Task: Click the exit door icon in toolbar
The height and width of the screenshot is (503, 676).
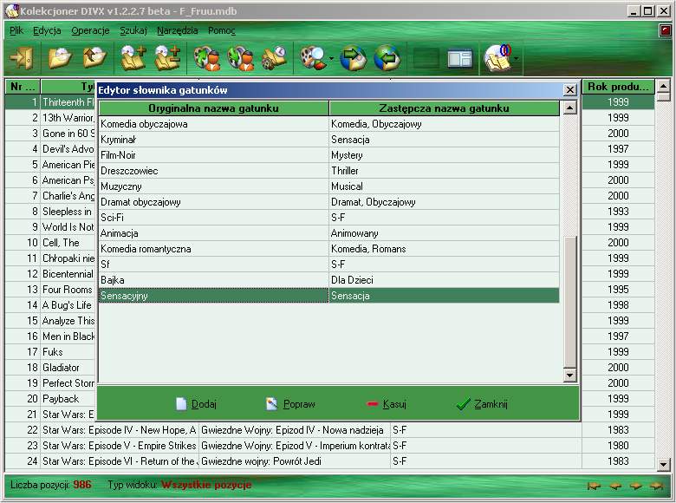Action: point(20,59)
